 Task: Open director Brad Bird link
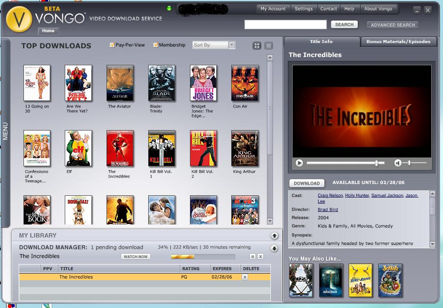click(x=328, y=210)
